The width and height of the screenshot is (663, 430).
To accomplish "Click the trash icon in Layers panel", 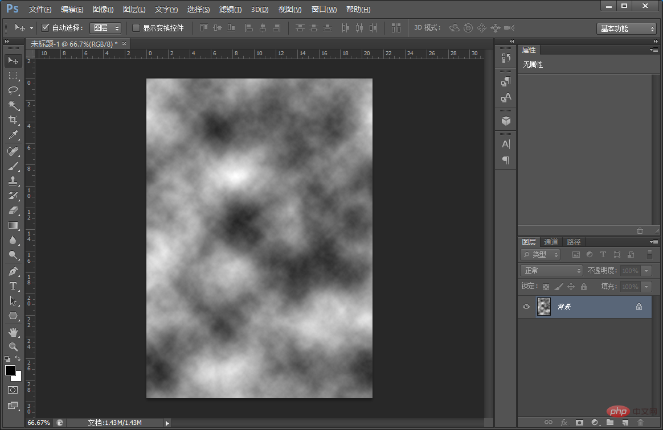I will [640, 423].
